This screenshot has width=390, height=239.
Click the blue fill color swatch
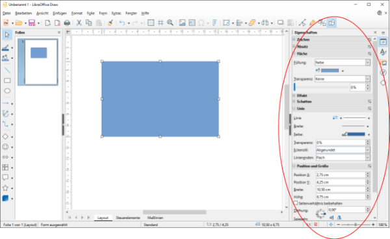pos(330,71)
